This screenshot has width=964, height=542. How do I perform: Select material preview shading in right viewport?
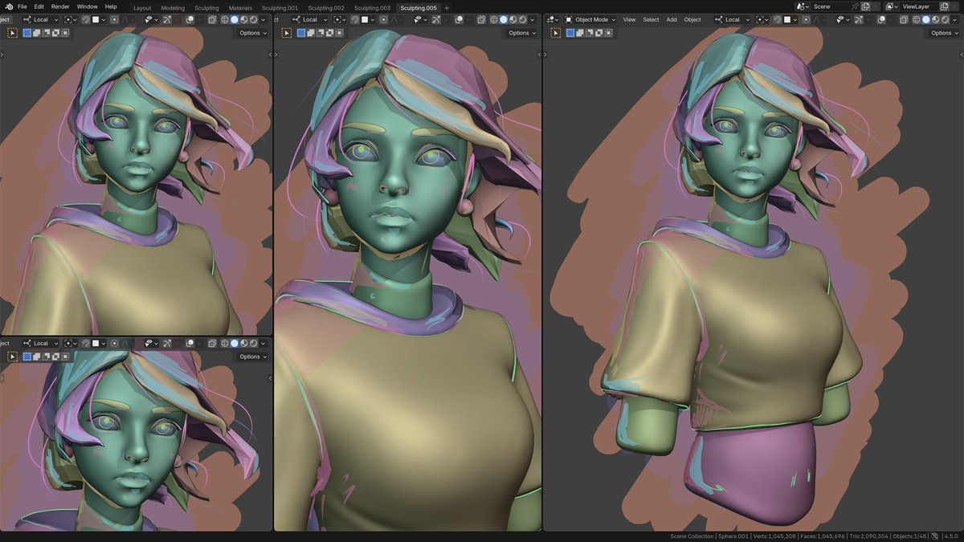click(x=935, y=19)
